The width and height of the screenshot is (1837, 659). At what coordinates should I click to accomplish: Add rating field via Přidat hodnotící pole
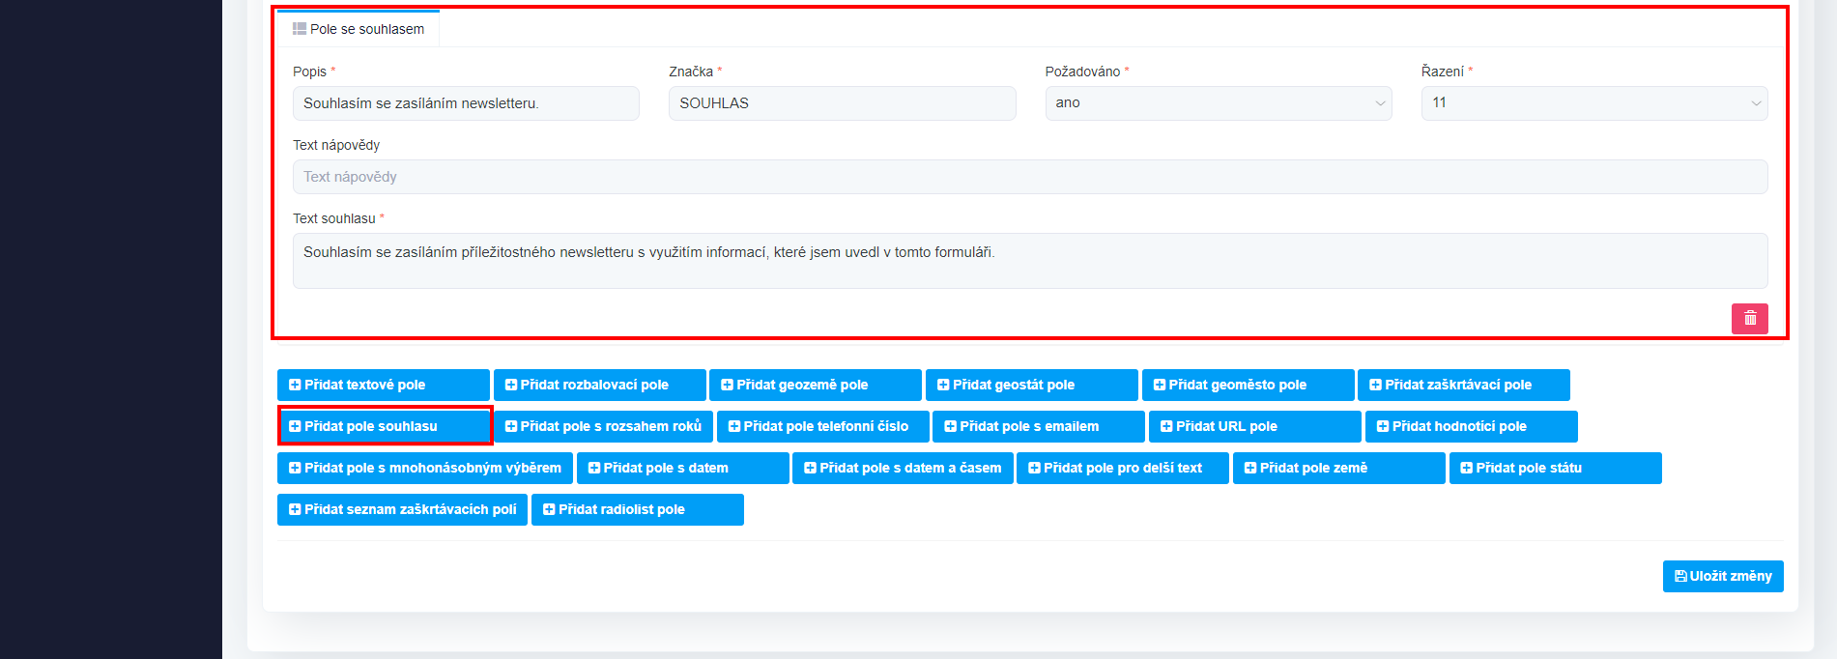(x=1471, y=426)
